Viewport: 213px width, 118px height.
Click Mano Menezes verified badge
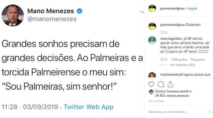click(x=80, y=11)
